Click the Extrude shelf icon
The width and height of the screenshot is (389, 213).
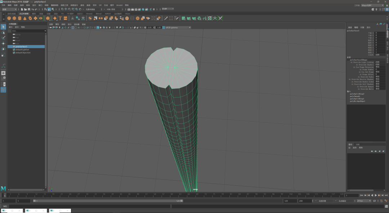[x=117, y=18]
